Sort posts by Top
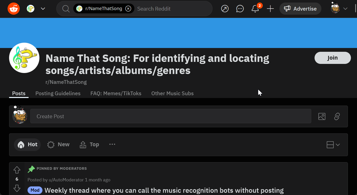 (x=89, y=144)
